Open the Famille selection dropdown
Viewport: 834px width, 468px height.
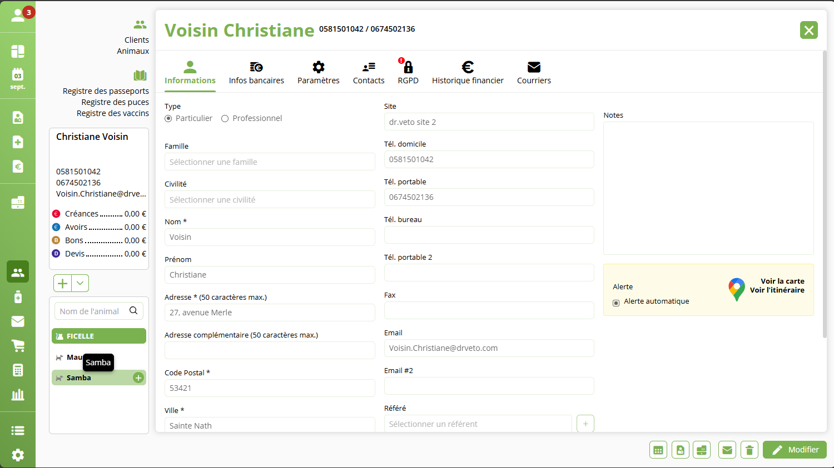click(270, 162)
